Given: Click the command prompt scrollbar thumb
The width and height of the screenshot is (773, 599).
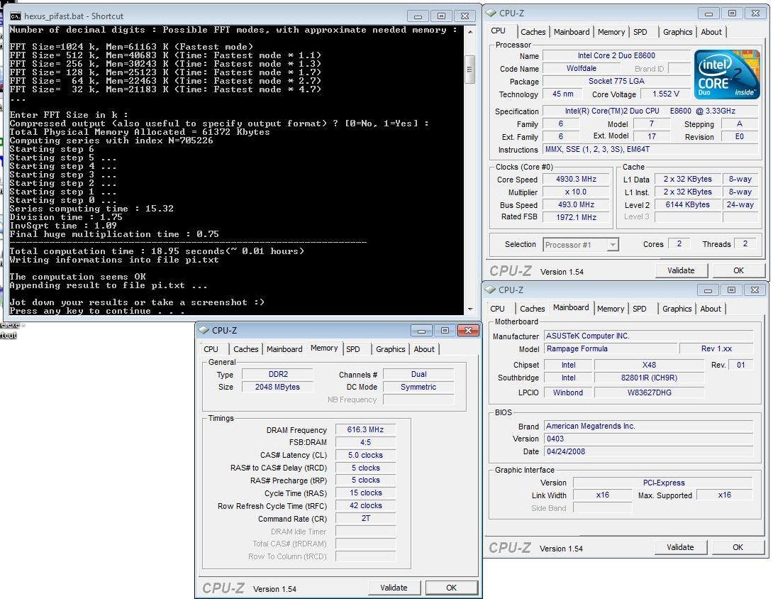Looking at the screenshot, I should click(469, 69).
